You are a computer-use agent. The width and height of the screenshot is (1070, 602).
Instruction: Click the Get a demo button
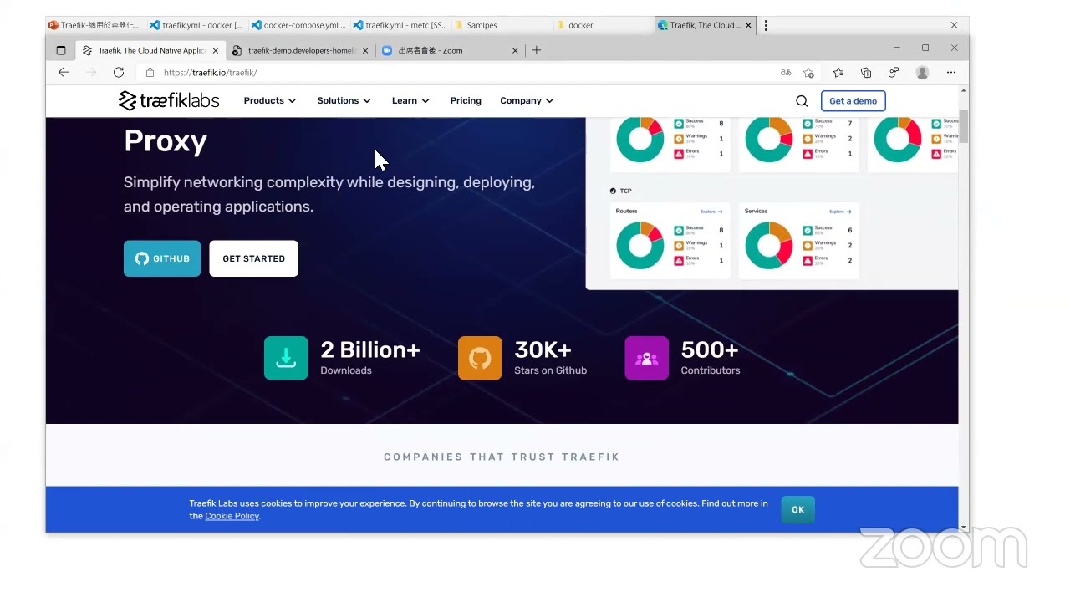click(x=853, y=101)
